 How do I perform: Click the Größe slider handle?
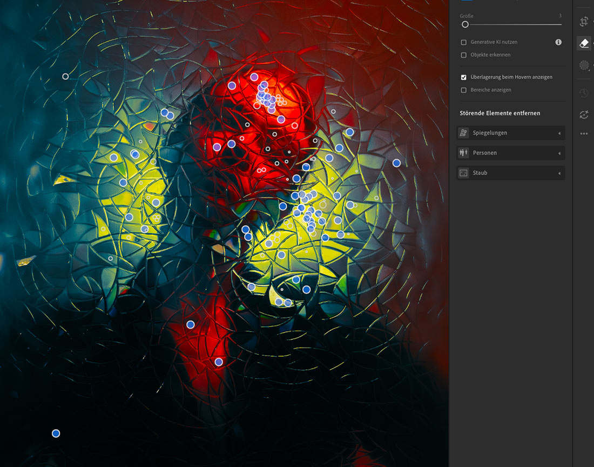point(465,24)
